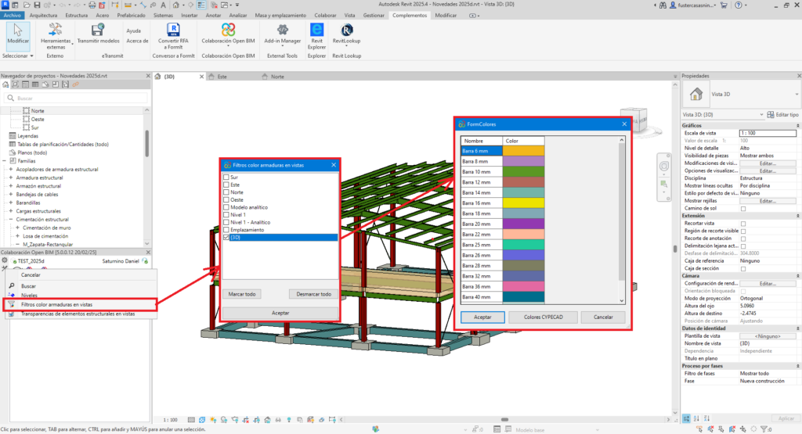Screen dimensions: 802x434
Task: Open Herramientas externas tool
Action: [x=56, y=36]
